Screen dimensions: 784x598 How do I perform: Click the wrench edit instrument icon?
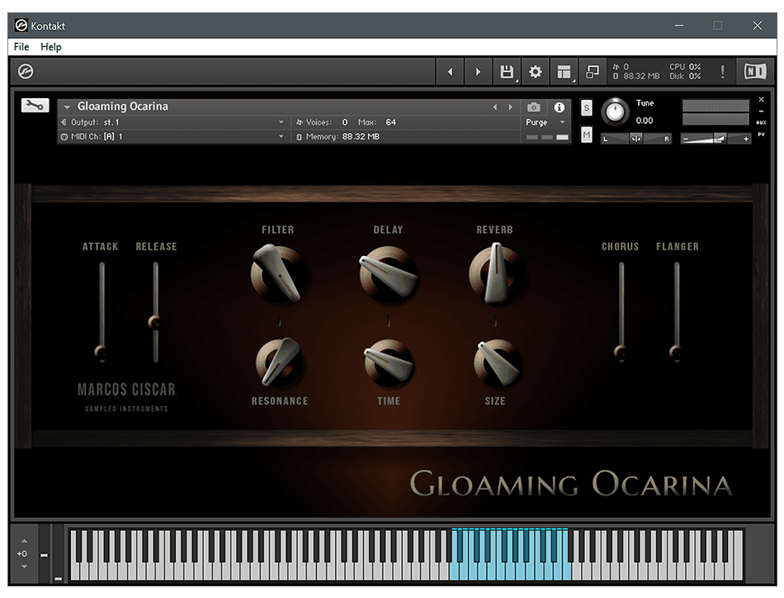35,106
